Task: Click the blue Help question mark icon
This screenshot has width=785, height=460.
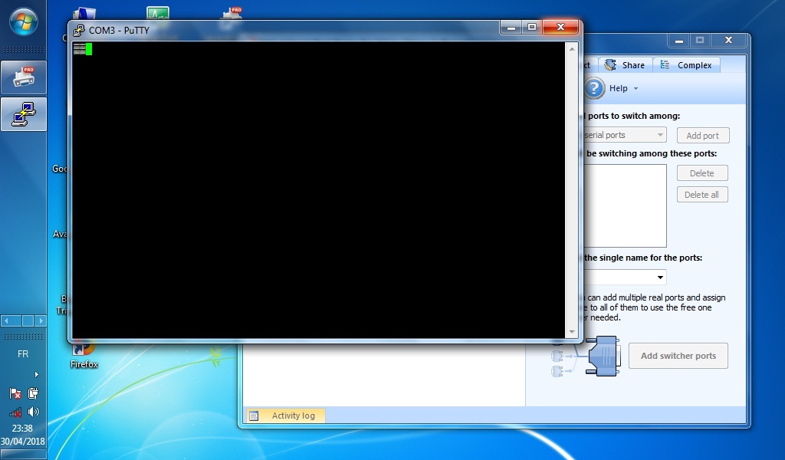Action: [594, 89]
